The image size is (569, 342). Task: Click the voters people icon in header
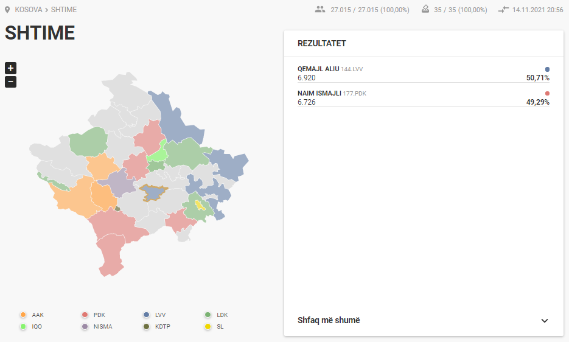click(x=320, y=10)
